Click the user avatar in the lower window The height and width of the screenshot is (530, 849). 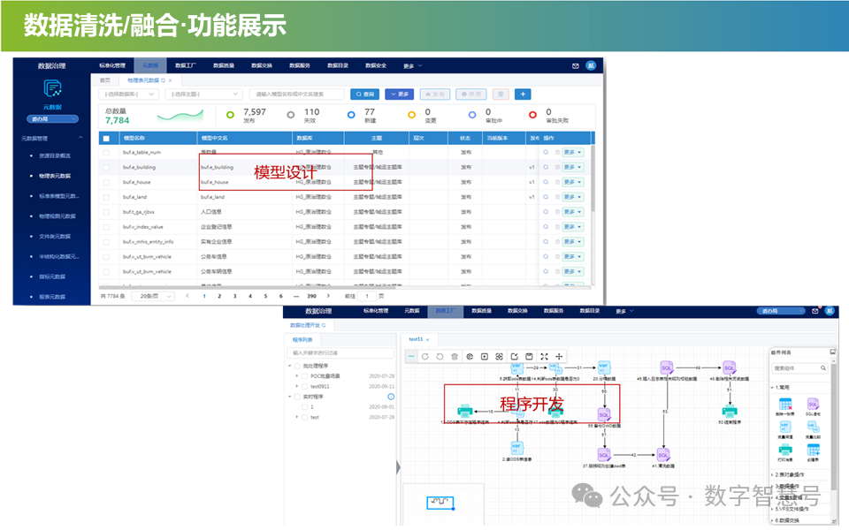[830, 311]
